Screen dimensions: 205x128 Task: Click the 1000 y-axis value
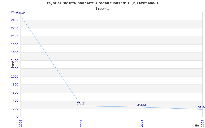(15, 77)
